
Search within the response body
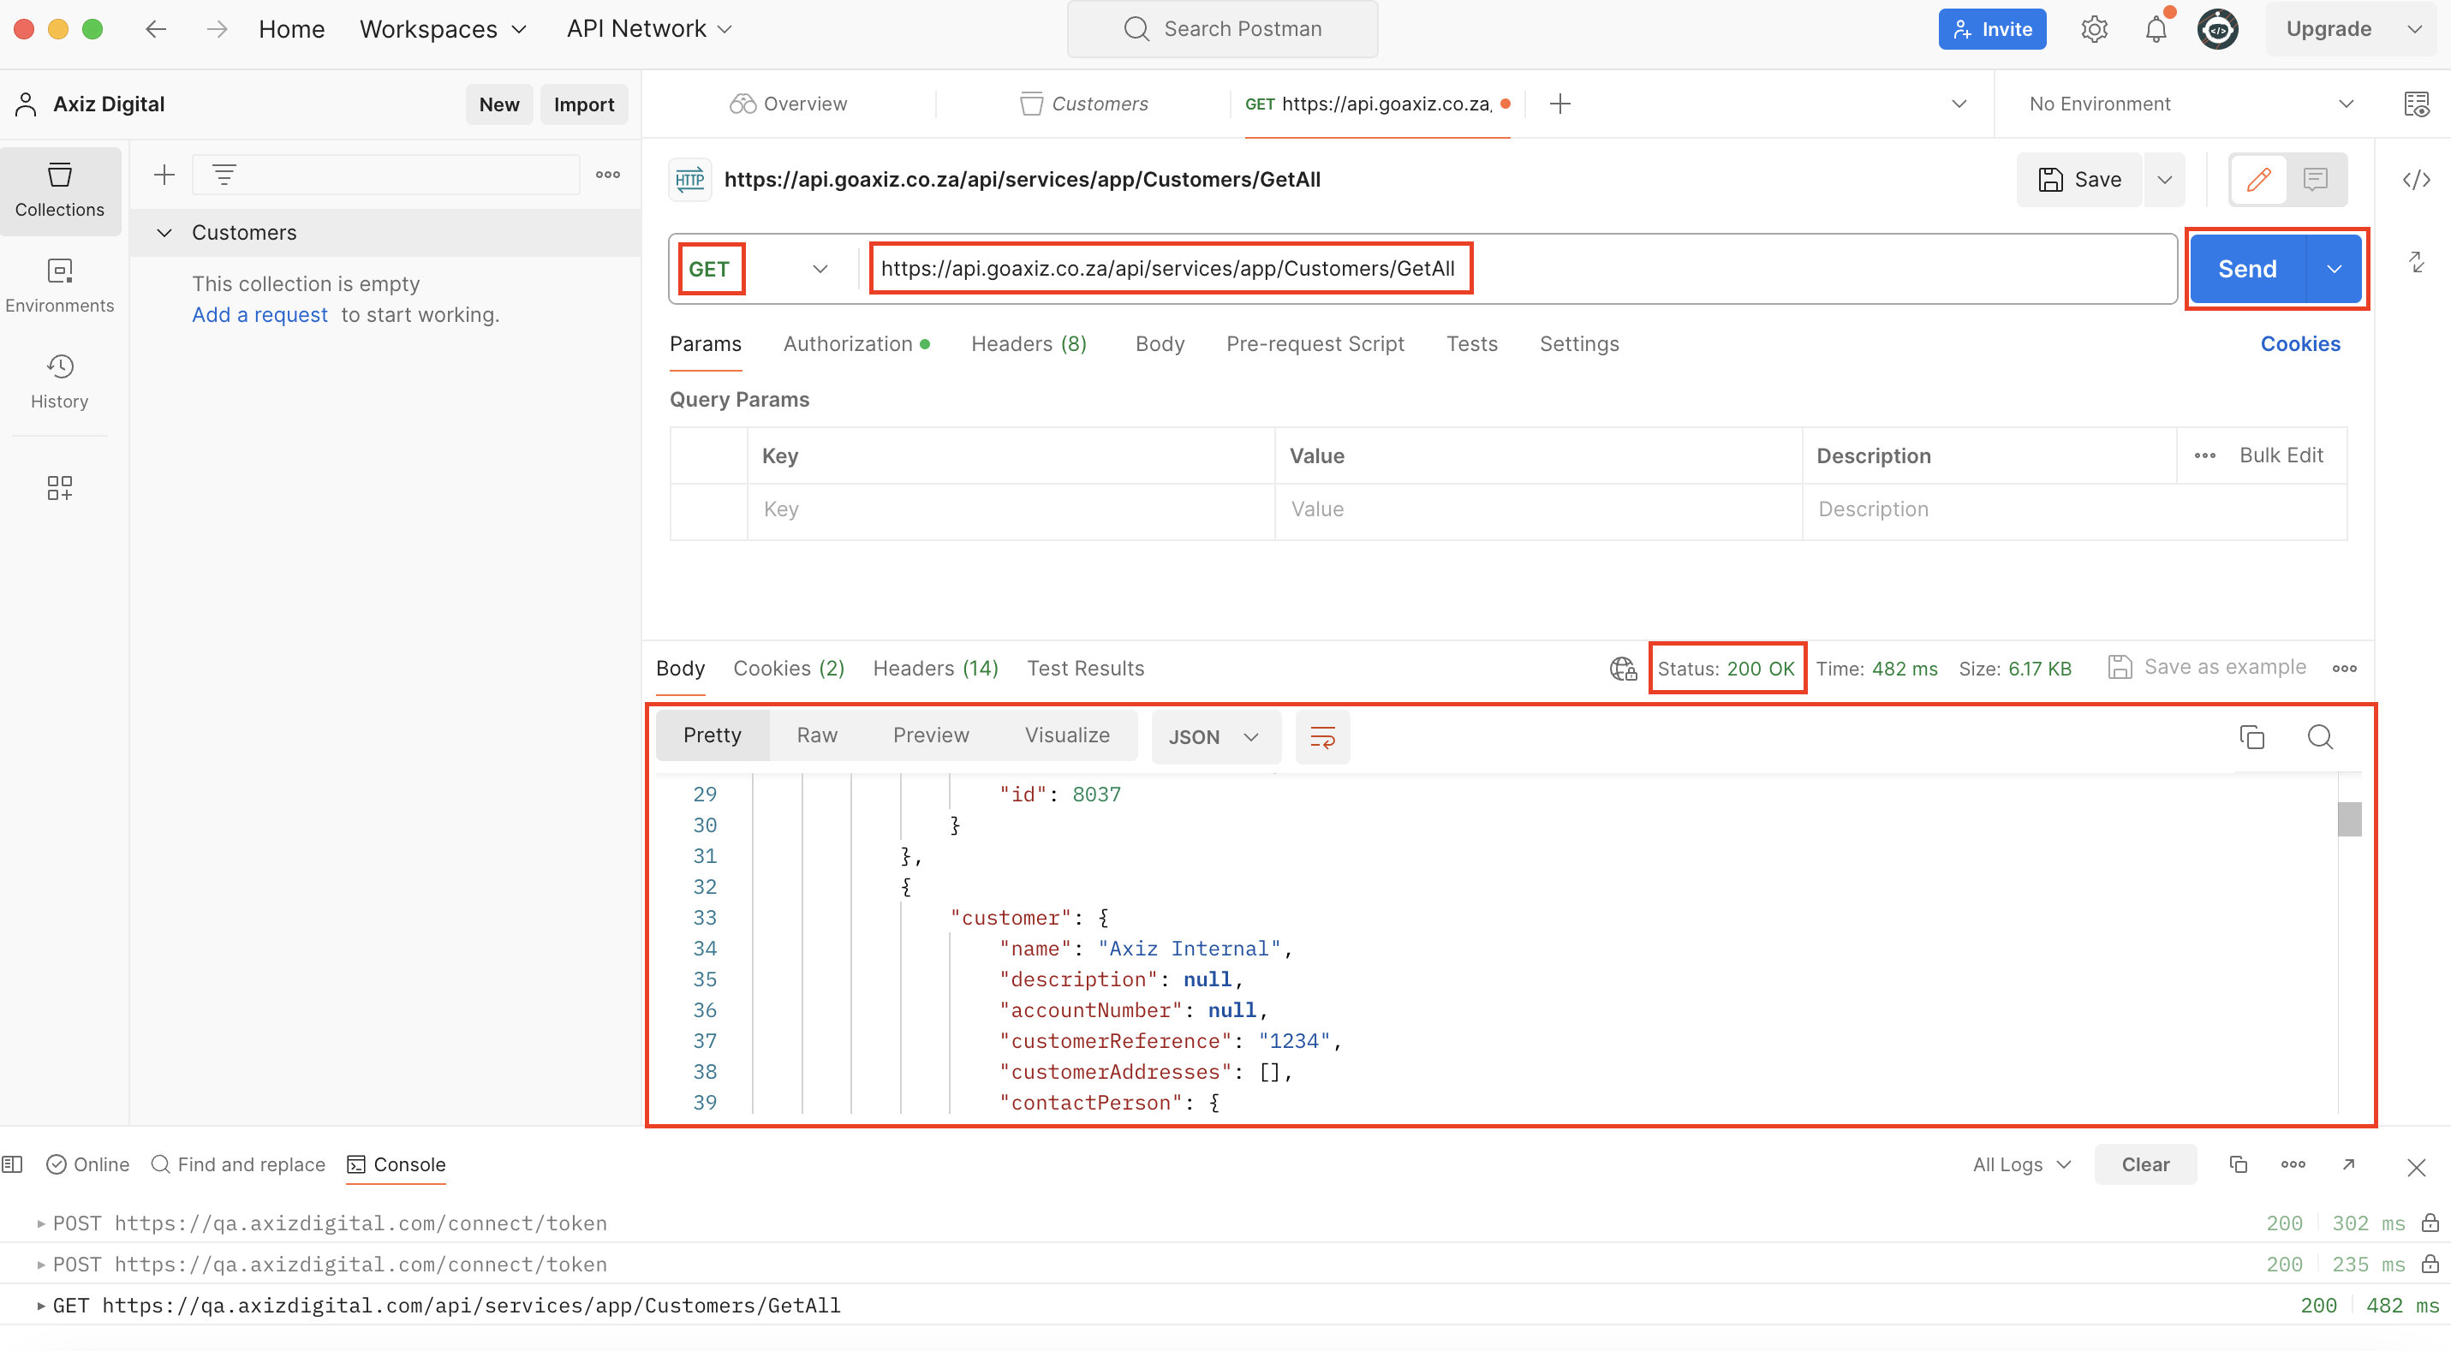pyautogui.click(x=2320, y=737)
